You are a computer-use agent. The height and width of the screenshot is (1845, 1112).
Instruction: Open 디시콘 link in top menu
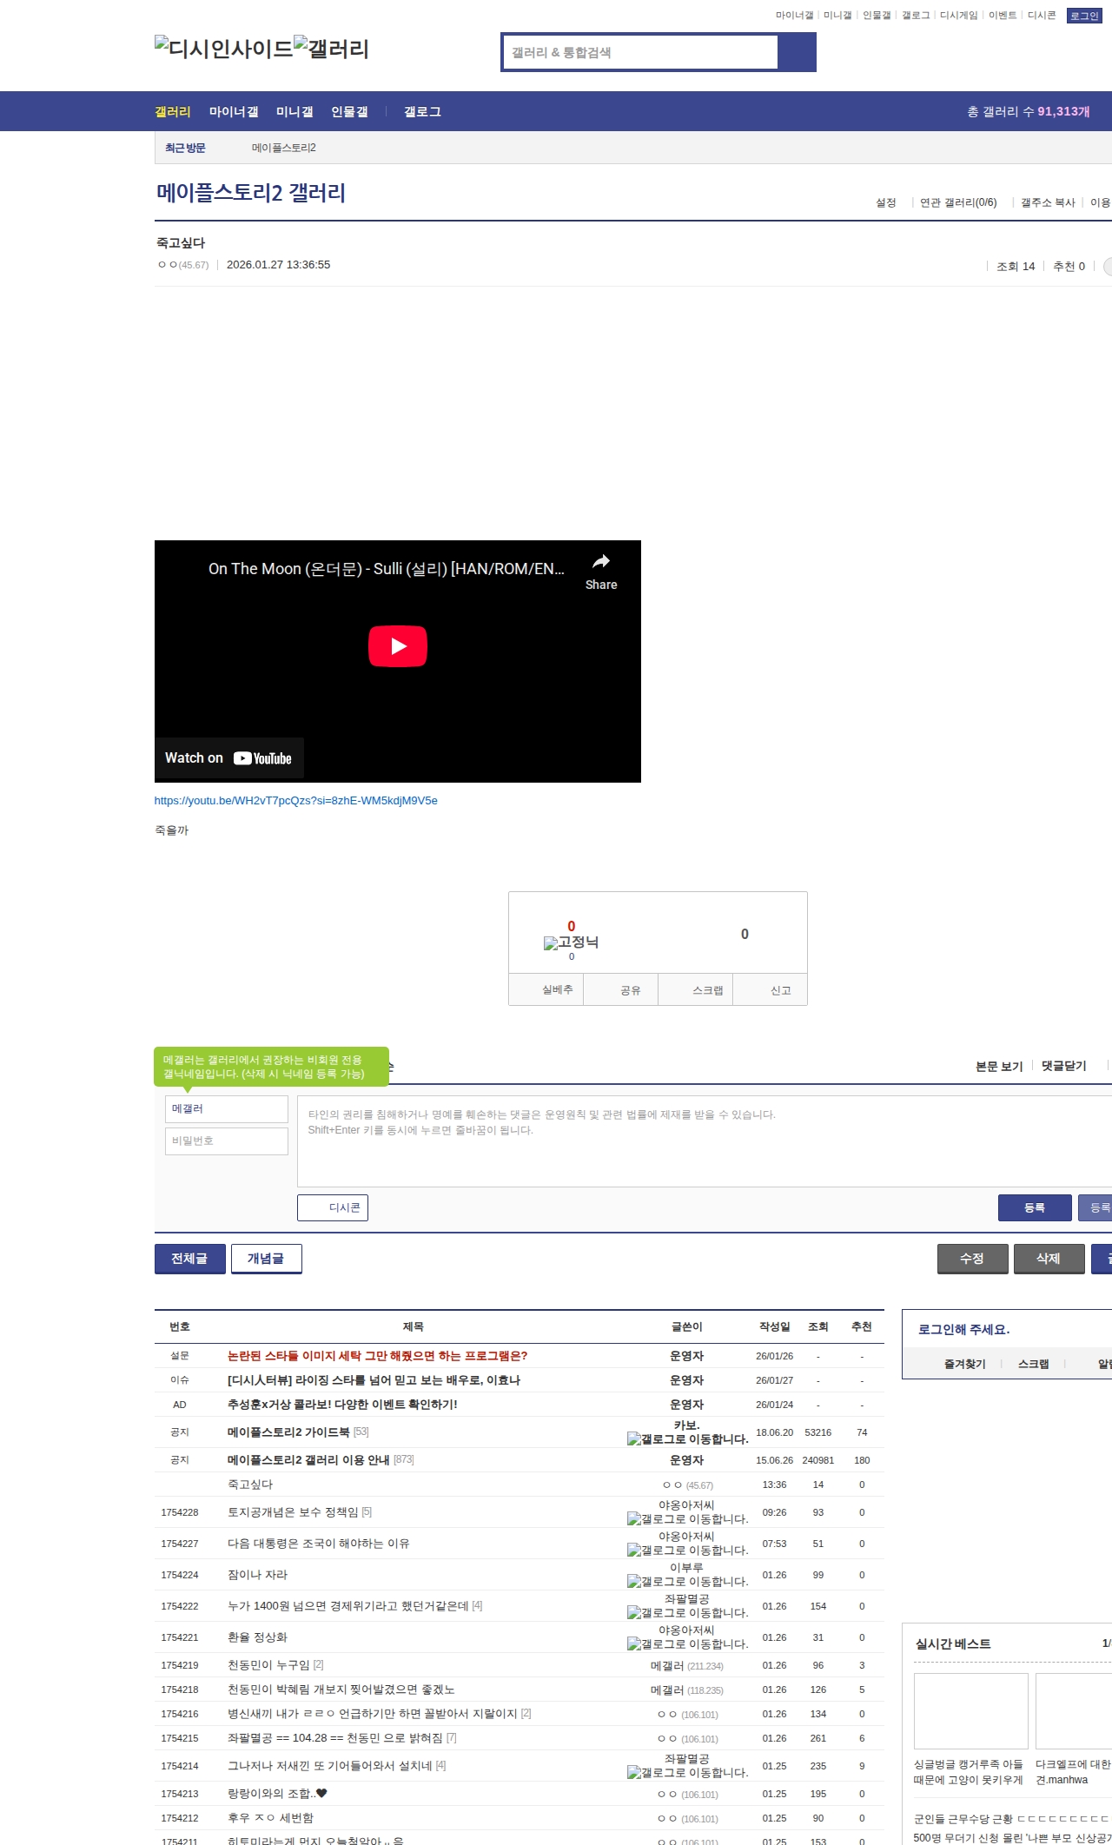point(1042,16)
